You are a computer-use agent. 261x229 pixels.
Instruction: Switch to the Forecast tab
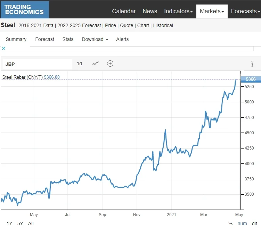pyautogui.click(x=44, y=39)
